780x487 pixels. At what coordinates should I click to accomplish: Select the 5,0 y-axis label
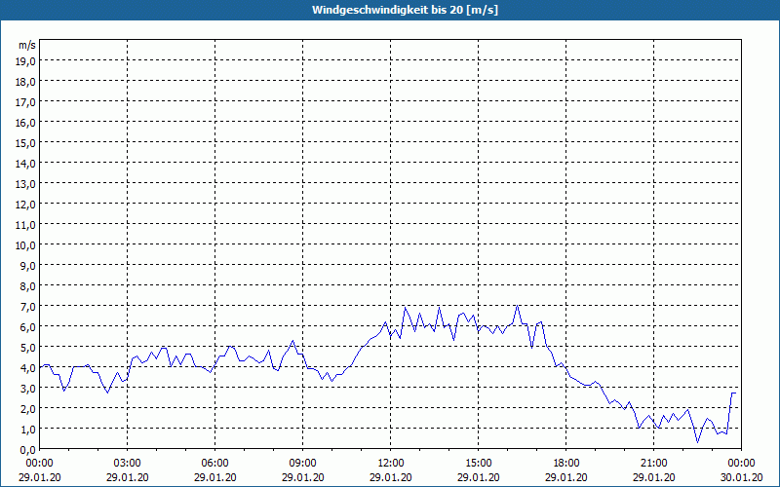pos(29,348)
